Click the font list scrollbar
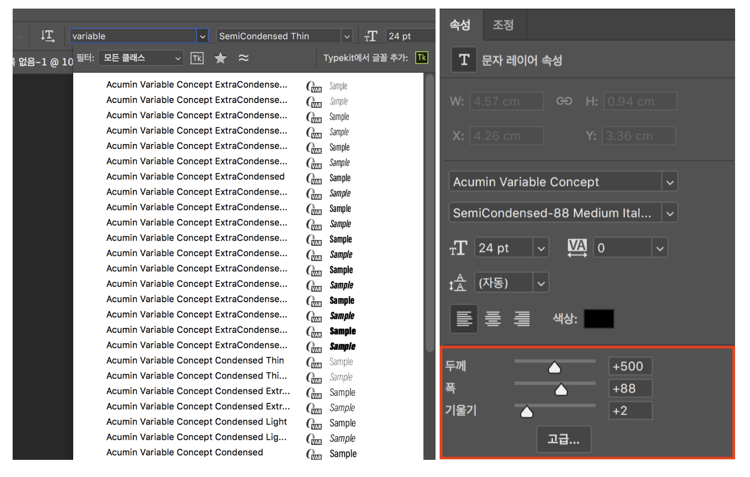 pos(430,213)
